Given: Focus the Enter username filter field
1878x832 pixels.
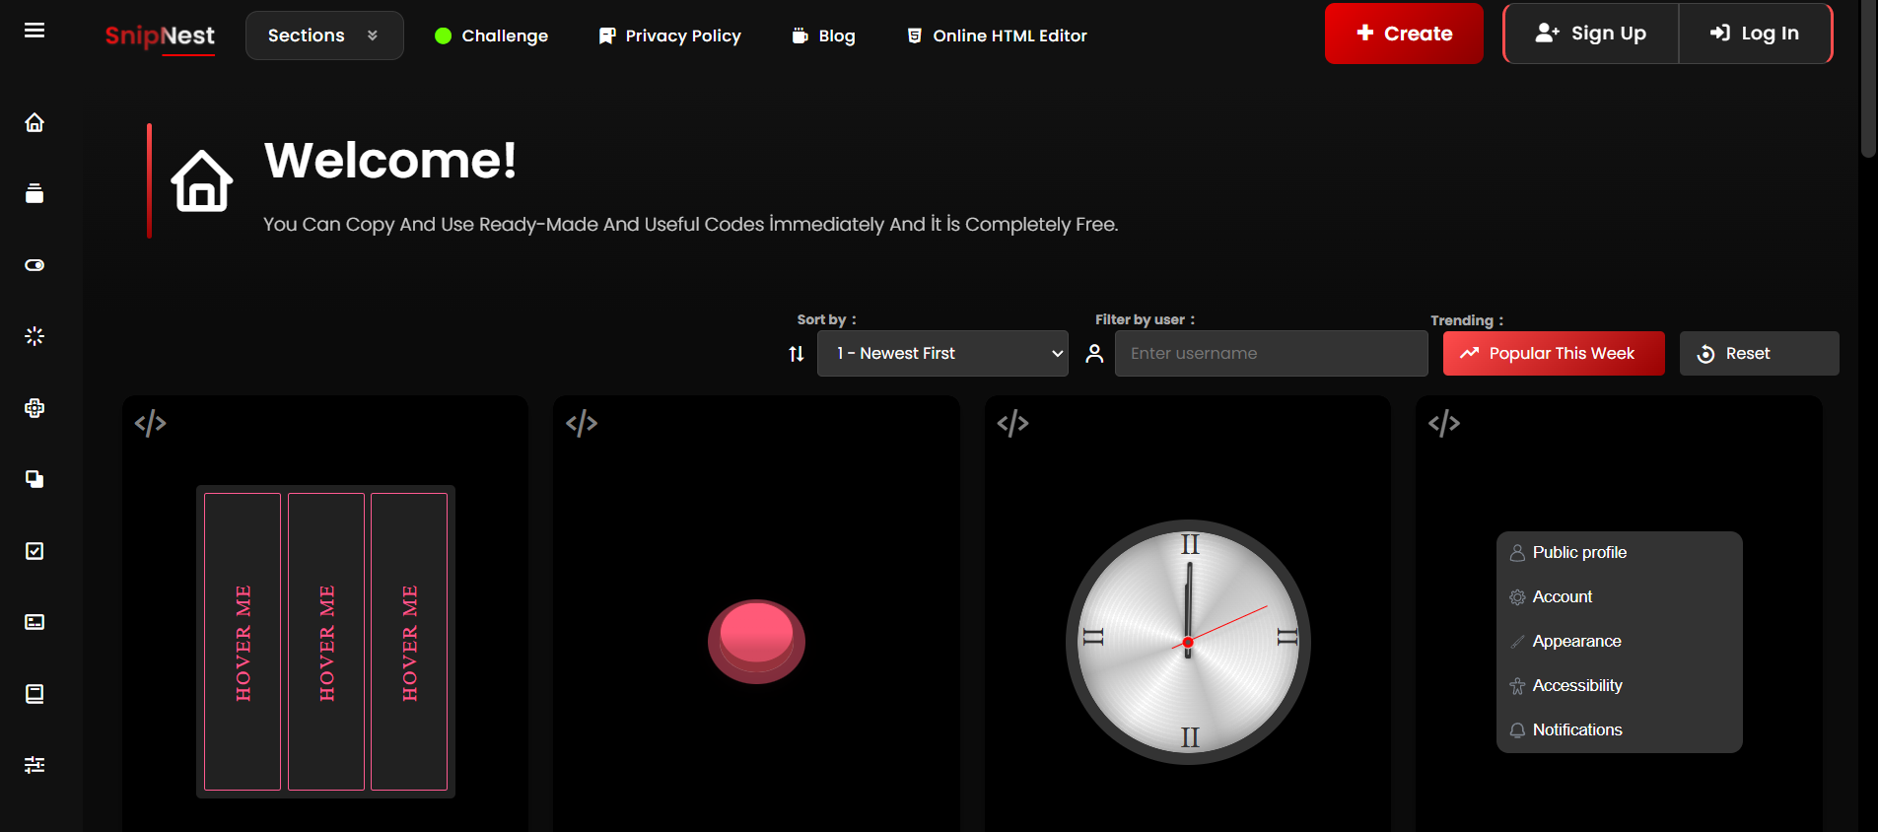Looking at the screenshot, I should tap(1271, 354).
